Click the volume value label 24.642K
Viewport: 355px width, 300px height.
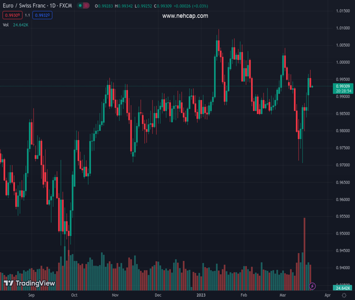click(x=342, y=288)
